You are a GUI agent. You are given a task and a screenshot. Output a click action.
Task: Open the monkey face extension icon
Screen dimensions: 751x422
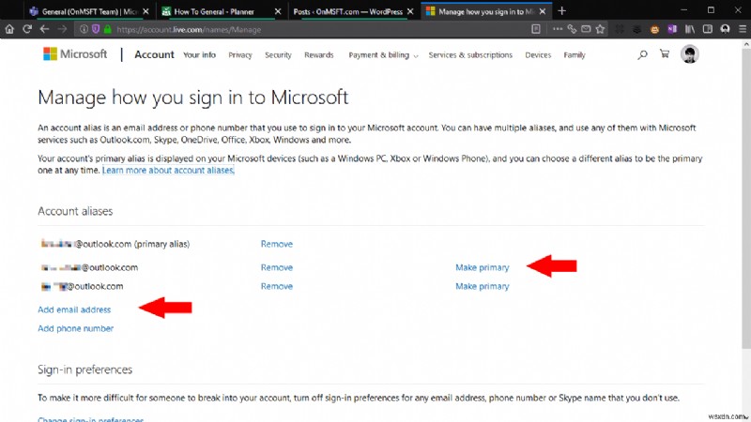[654, 29]
